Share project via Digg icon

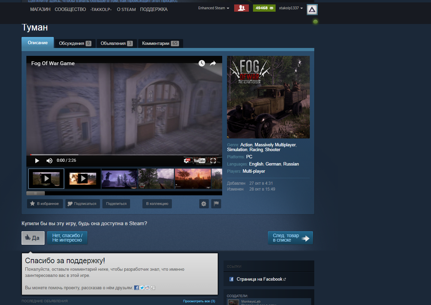click(x=153, y=288)
